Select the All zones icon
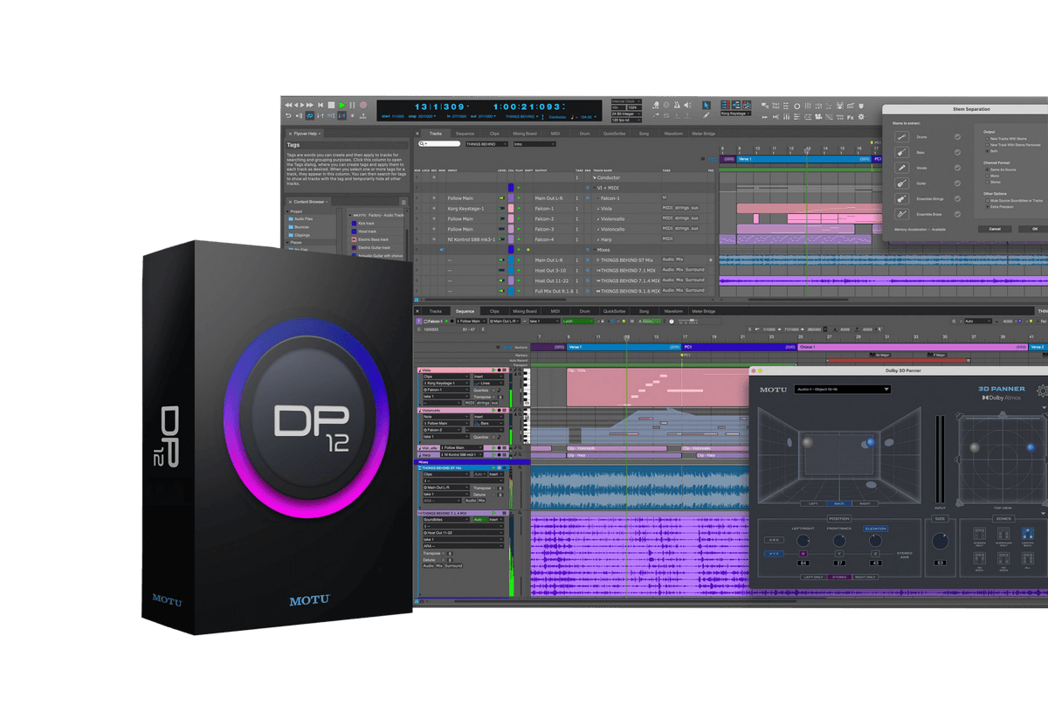Screen dimensions: 1048x719 1027,560
